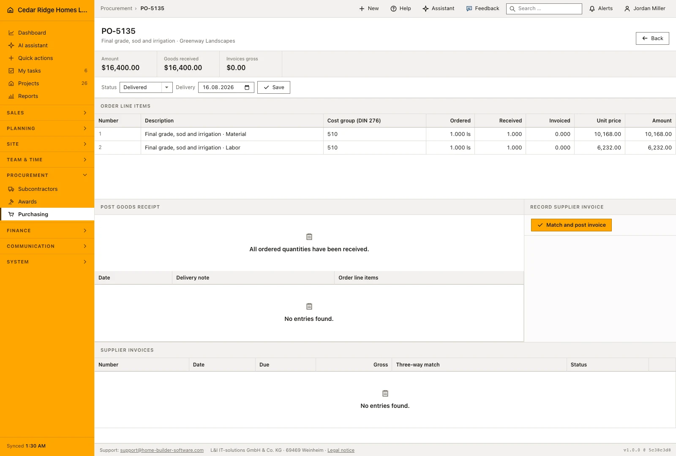Open My tasks checklist icon
Viewport: 676px width, 456px height.
(x=11, y=71)
